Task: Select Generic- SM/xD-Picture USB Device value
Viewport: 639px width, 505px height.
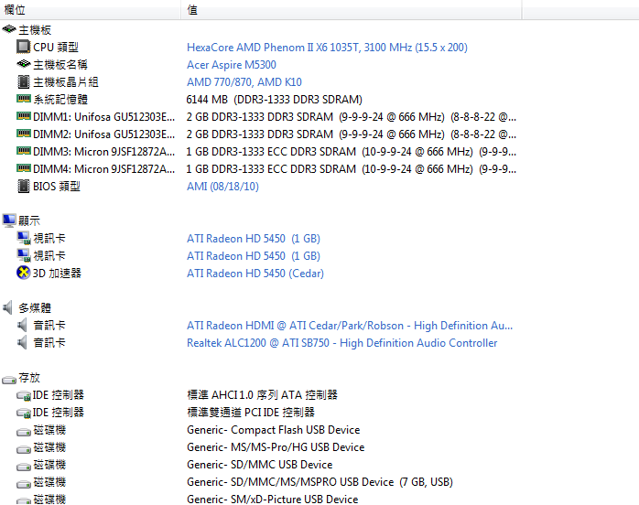Action: (272, 500)
